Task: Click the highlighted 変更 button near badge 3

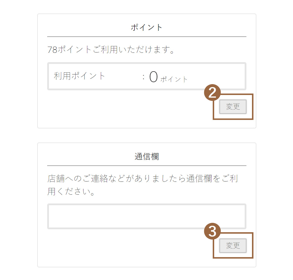Action: tap(233, 246)
